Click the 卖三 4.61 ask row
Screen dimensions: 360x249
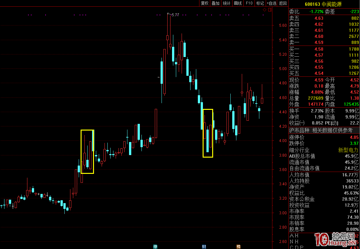(x=324, y=30)
